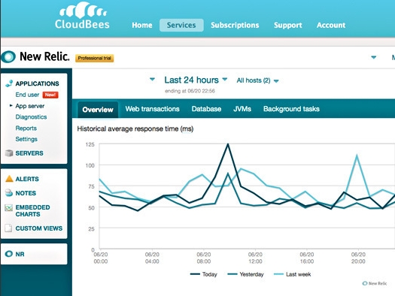395x296 pixels.
Task: Click the Embedded Charts icon
Action: click(8, 208)
